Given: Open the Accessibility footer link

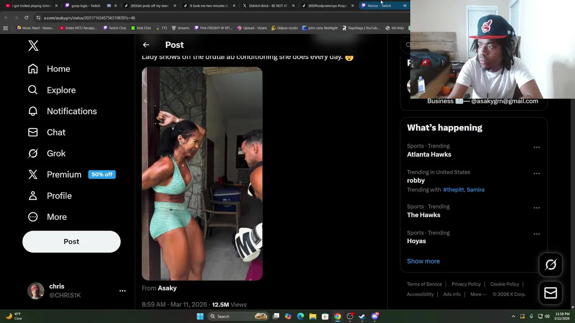Looking at the screenshot, I should [x=420, y=294].
